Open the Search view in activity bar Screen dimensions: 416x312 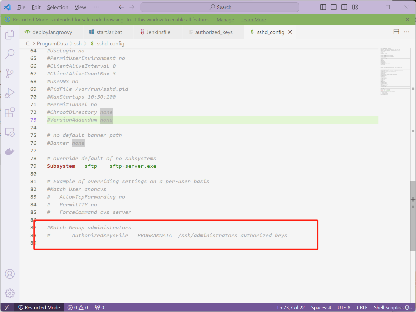tap(10, 54)
